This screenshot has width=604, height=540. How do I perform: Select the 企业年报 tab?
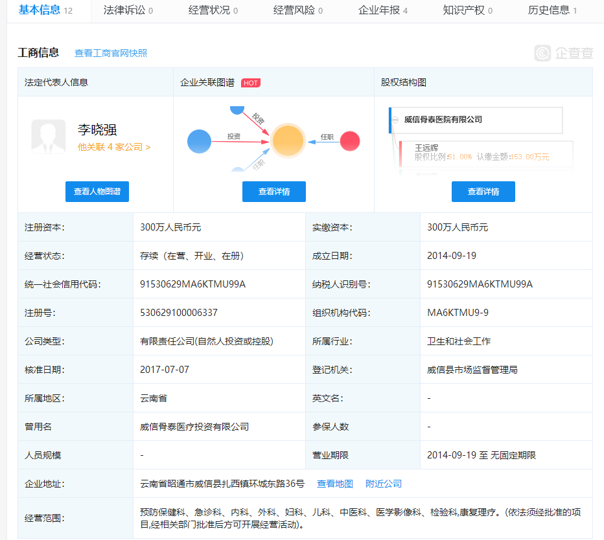[x=382, y=10]
